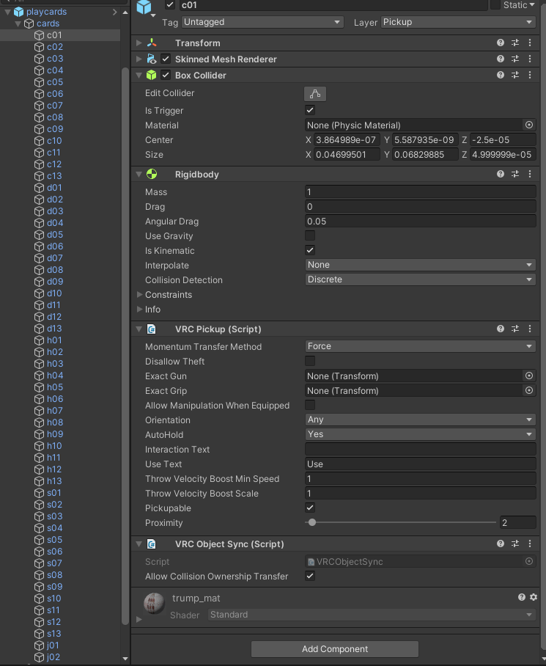Click the Edit Collider button icon

tap(315, 94)
